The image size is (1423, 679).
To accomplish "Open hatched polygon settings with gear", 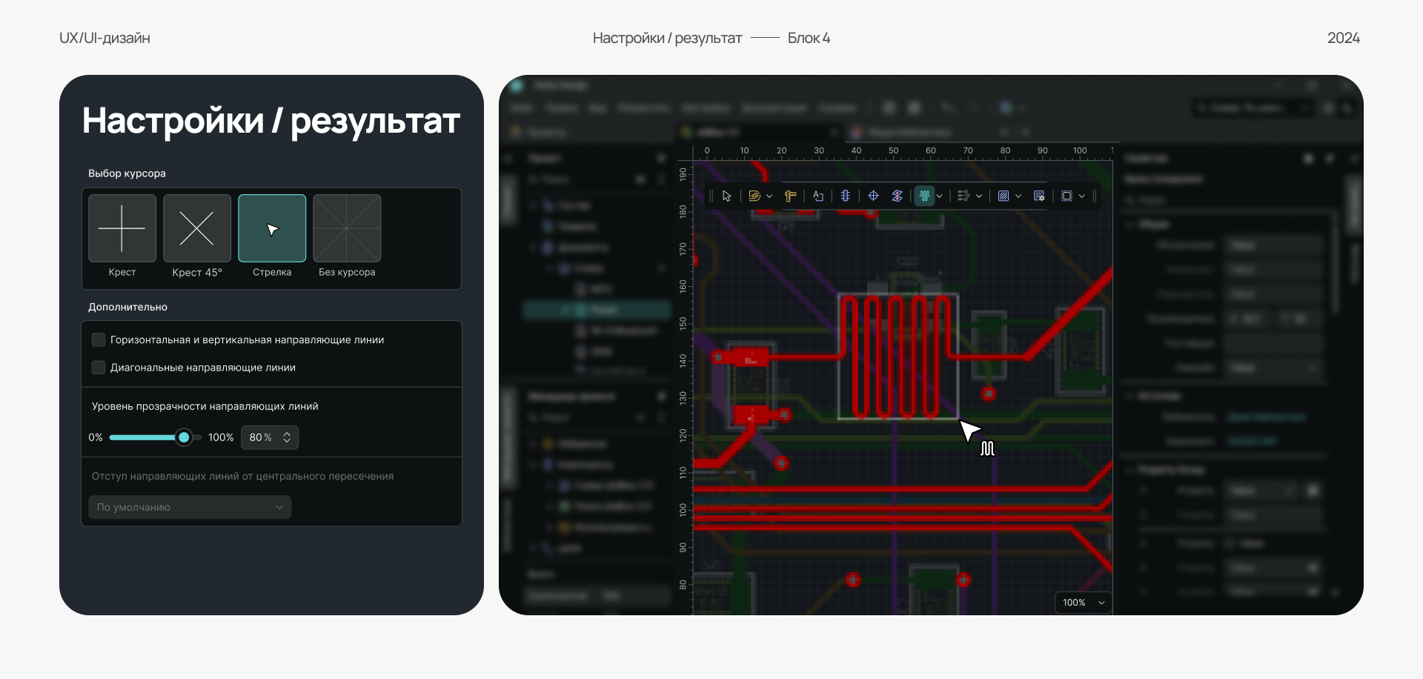I will [1039, 196].
